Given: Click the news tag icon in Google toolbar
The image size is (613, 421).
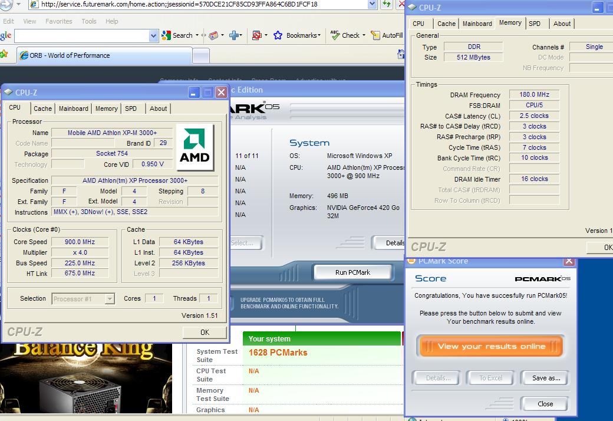Looking at the screenshot, I should point(213,35).
